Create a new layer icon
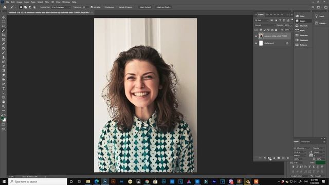The width and height of the screenshot is (329, 185). coord(283,158)
